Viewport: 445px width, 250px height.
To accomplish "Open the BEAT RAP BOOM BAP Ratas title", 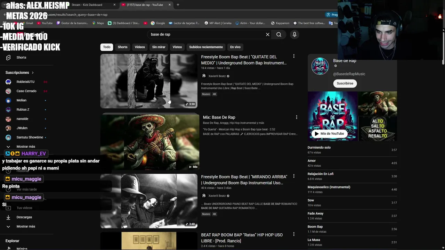I will coord(242,238).
